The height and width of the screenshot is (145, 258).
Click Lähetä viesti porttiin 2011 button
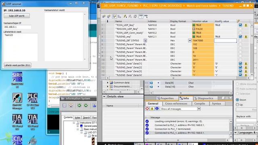[x=17, y=65]
